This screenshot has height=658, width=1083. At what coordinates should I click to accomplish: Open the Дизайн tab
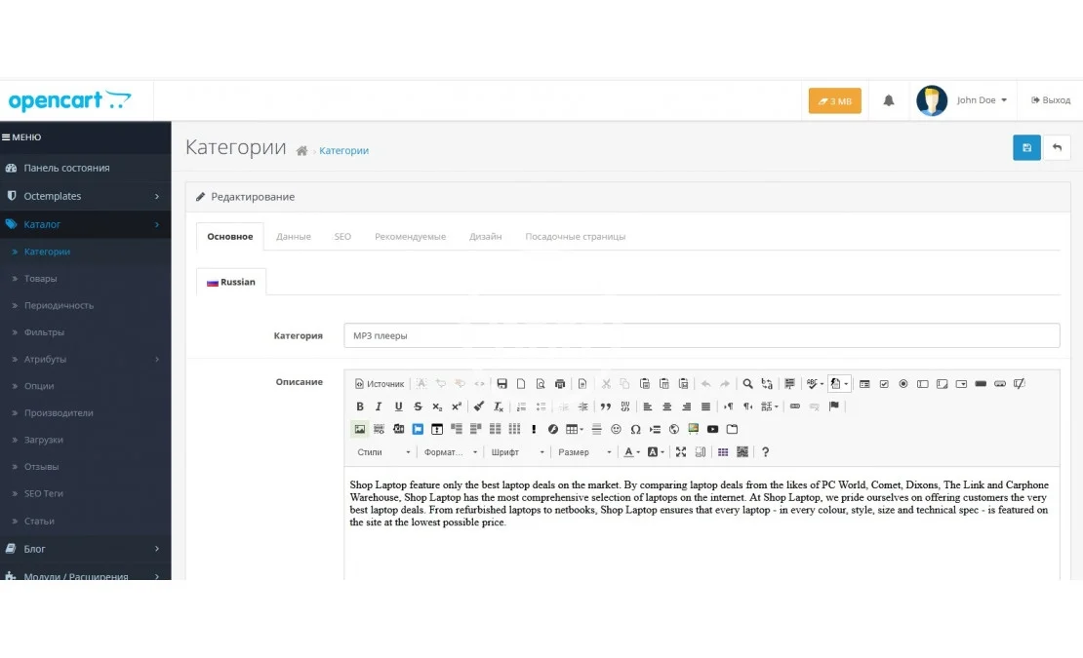coord(485,237)
